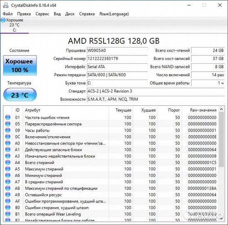Select the row Минимум стираний

pos(111,175)
